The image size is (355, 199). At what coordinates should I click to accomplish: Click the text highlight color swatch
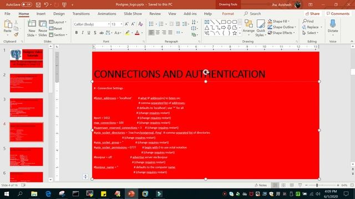(x=128, y=33)
